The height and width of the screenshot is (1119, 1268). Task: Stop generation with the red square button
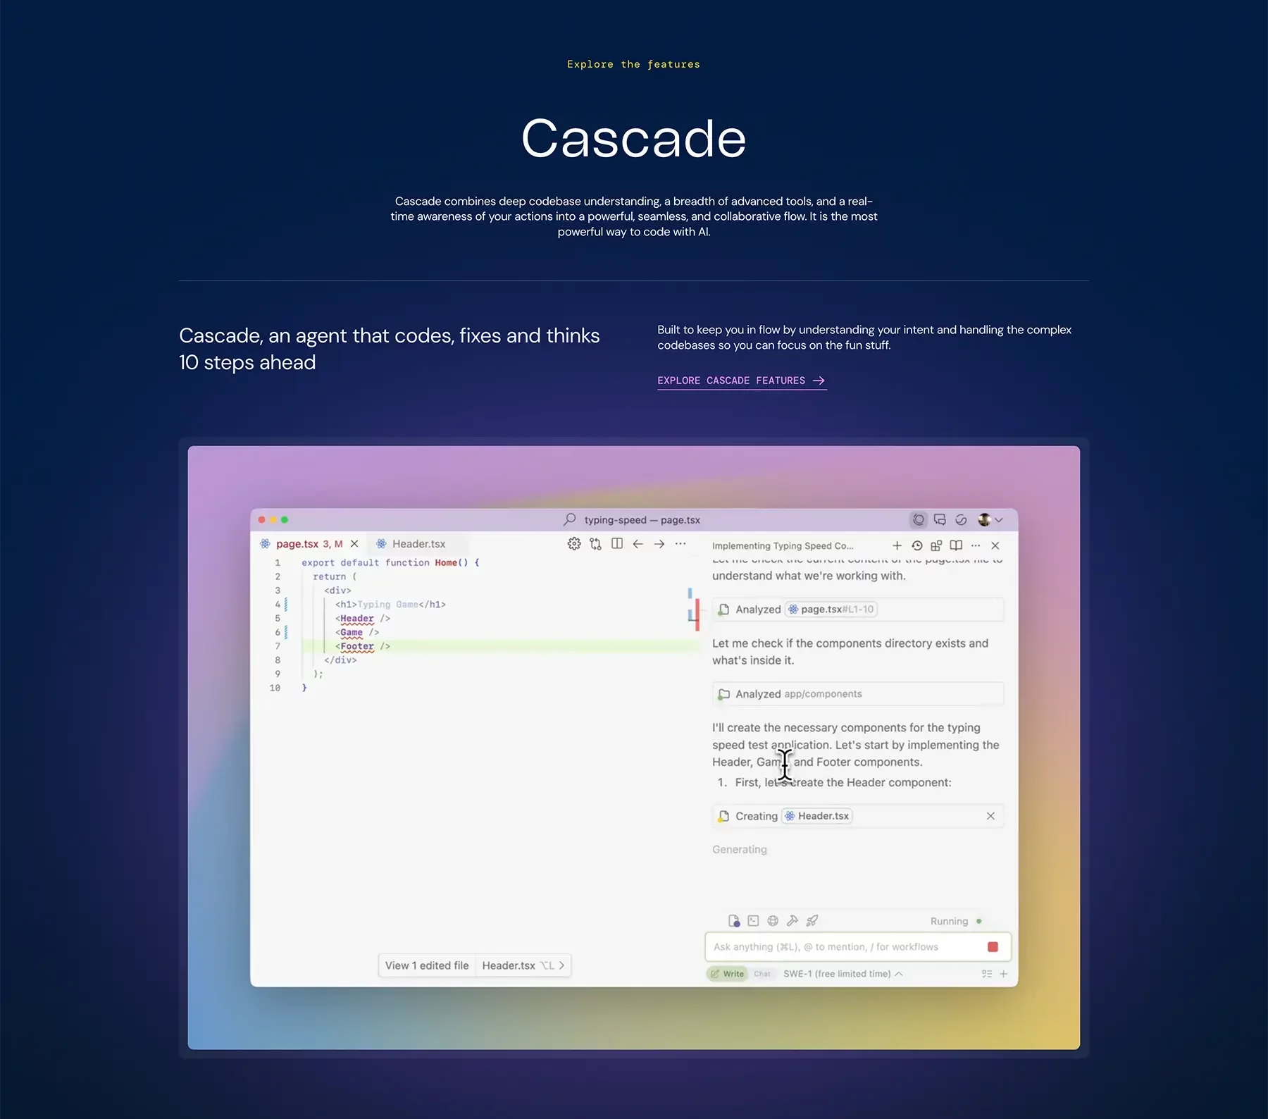(993, 947)
